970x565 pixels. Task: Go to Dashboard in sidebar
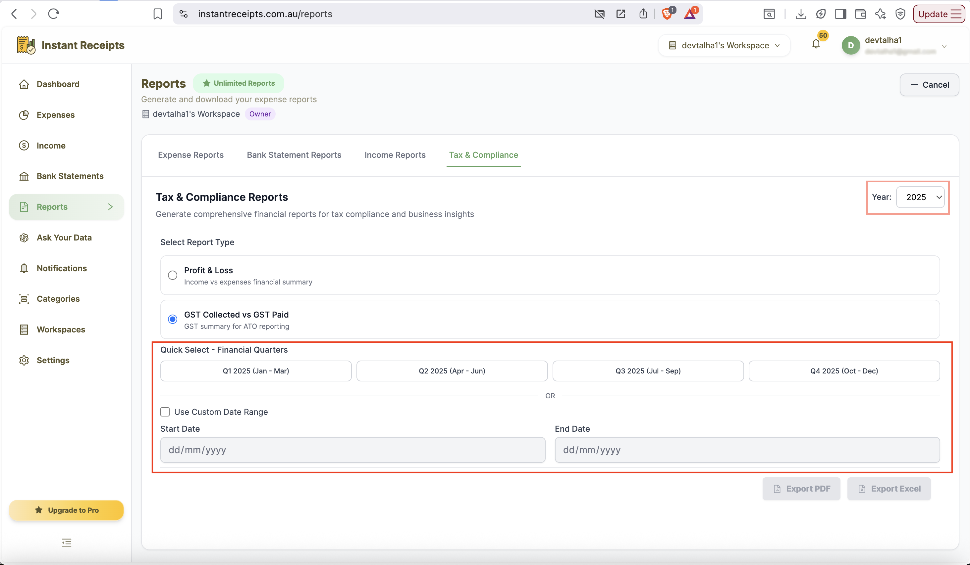pyautogui.click(x=66, y=84)
